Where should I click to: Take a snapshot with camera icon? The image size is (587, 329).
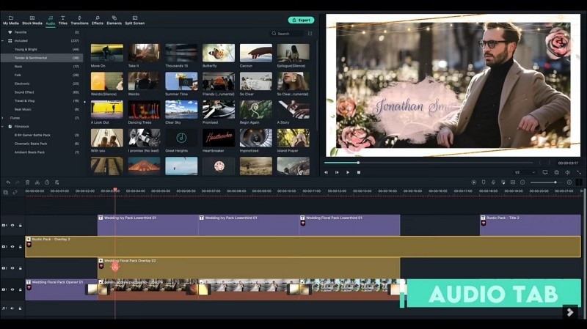click(557, 172)
